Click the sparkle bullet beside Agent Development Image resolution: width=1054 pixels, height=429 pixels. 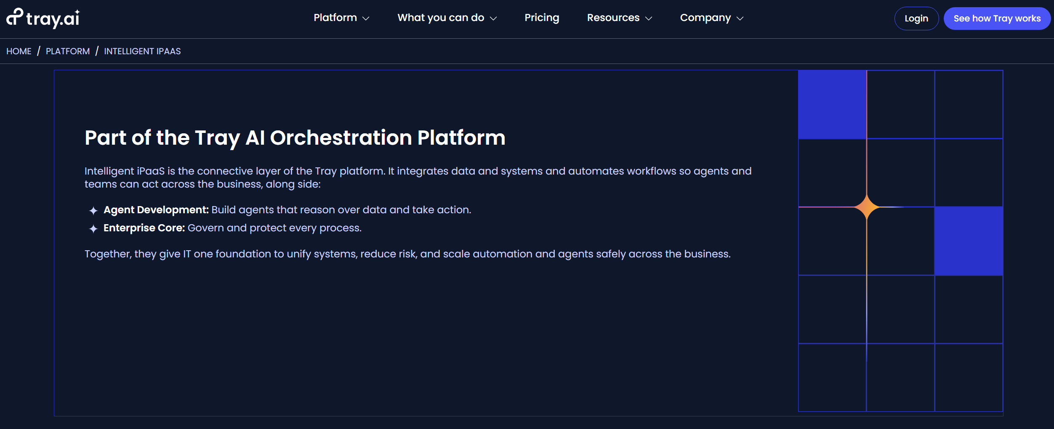[93, 210]
